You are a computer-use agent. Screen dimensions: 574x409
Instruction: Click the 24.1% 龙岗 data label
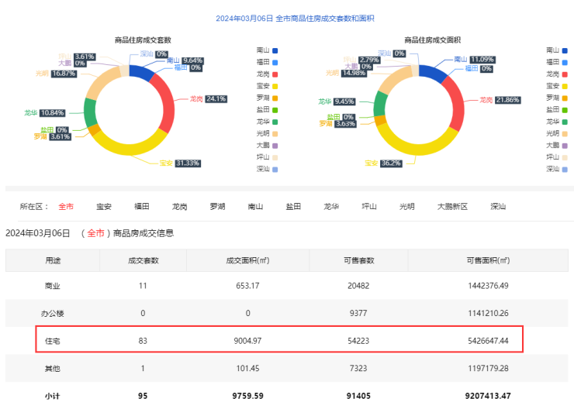coord(215,99)
